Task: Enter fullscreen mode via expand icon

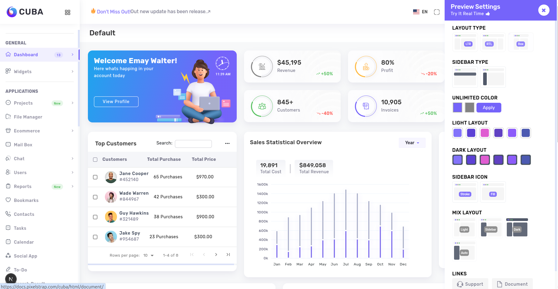Action: point(437,12)
